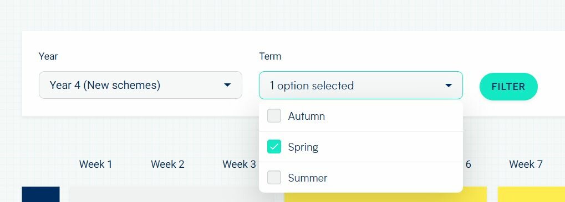
Task: Select the Autumn option label
Action: point(306,116)
